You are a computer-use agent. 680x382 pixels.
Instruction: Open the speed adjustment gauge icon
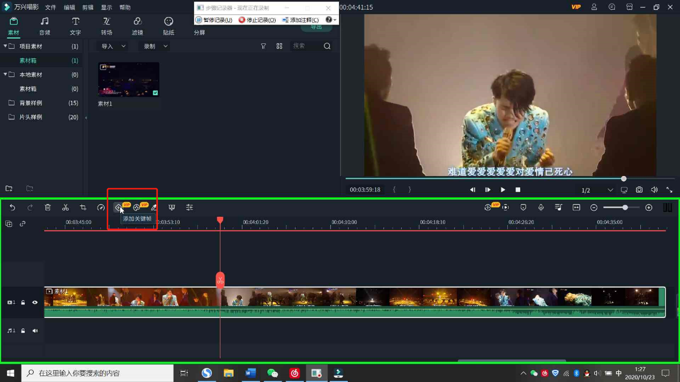coord(101,208)
